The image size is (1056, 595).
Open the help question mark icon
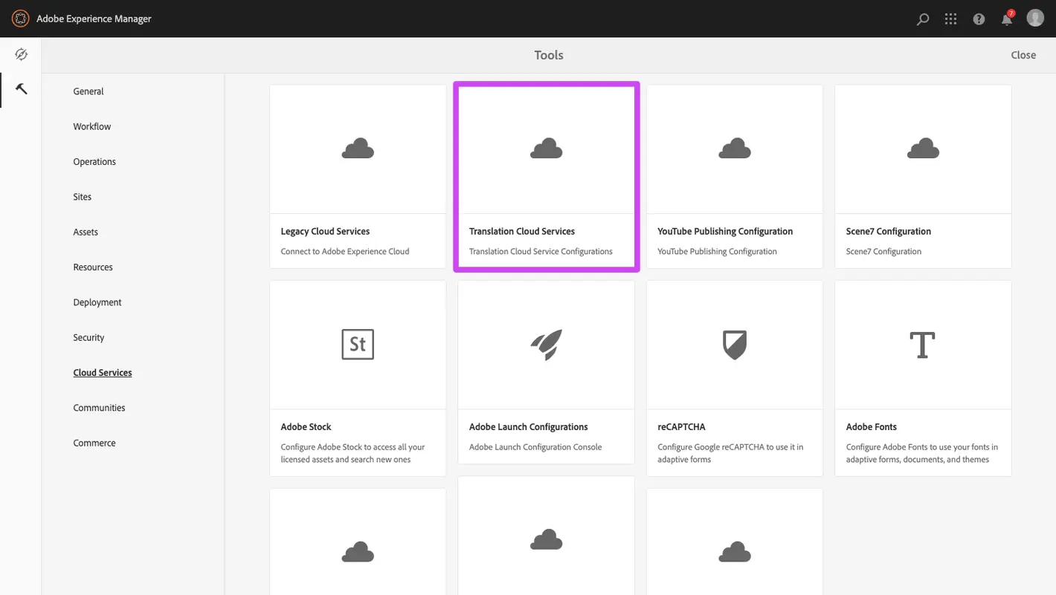coord(979,19)
